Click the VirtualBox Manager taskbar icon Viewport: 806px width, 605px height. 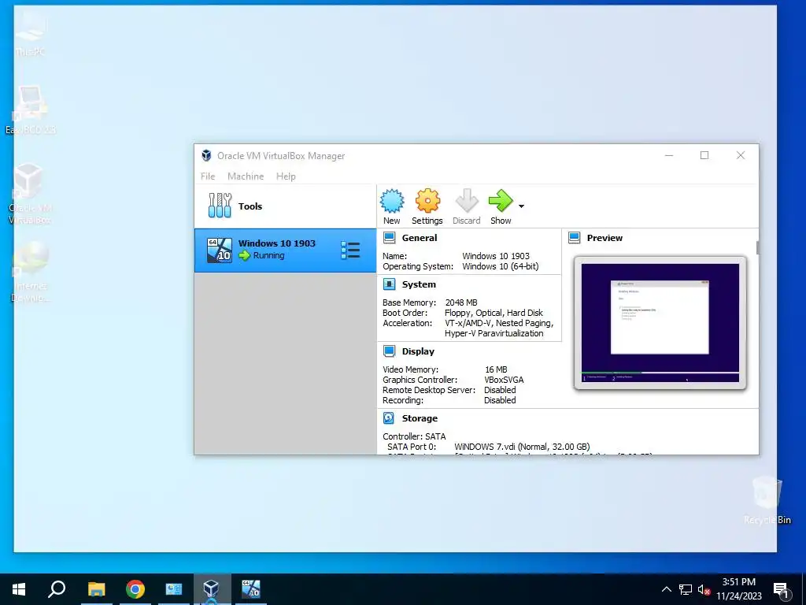211,589
